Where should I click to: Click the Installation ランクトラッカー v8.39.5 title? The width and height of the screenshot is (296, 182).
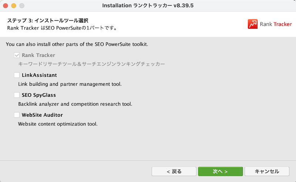[148, 6]
